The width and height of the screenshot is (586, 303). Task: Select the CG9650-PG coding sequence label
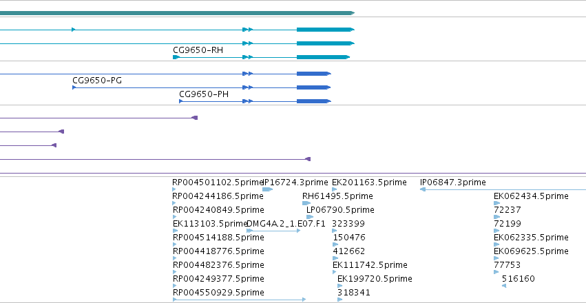(x=97, y=81)
